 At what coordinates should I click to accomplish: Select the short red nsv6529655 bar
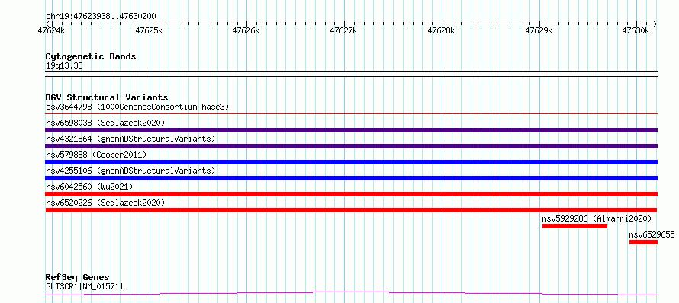tap(643, 242)
